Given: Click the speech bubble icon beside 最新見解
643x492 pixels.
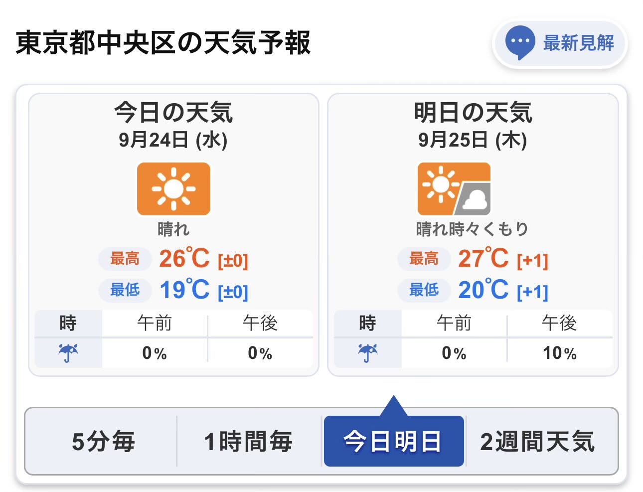Looking at the screenshot, I should coord(520,43).
